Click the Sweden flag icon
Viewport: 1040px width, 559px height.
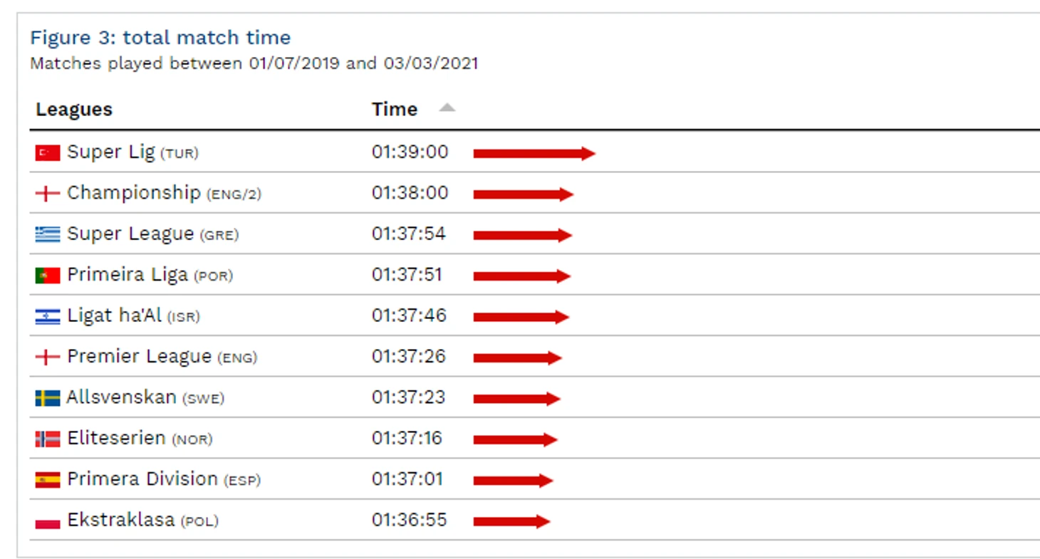tap(48, 399)
